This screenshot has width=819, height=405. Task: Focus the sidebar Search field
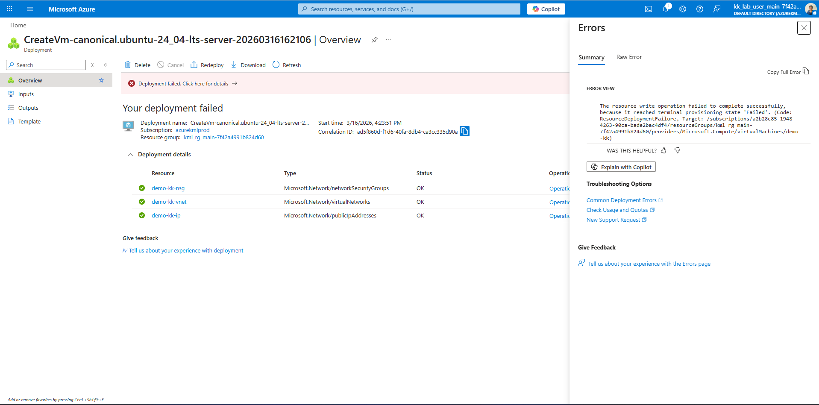point(46,65)
